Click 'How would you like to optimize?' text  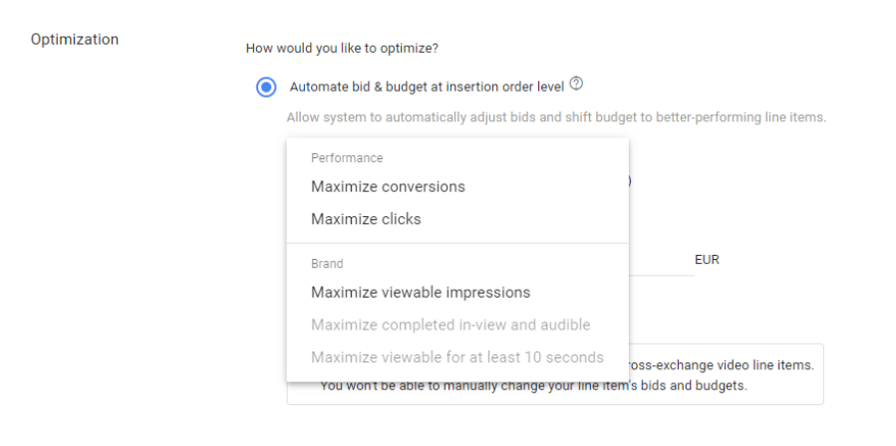coord(342,47)
